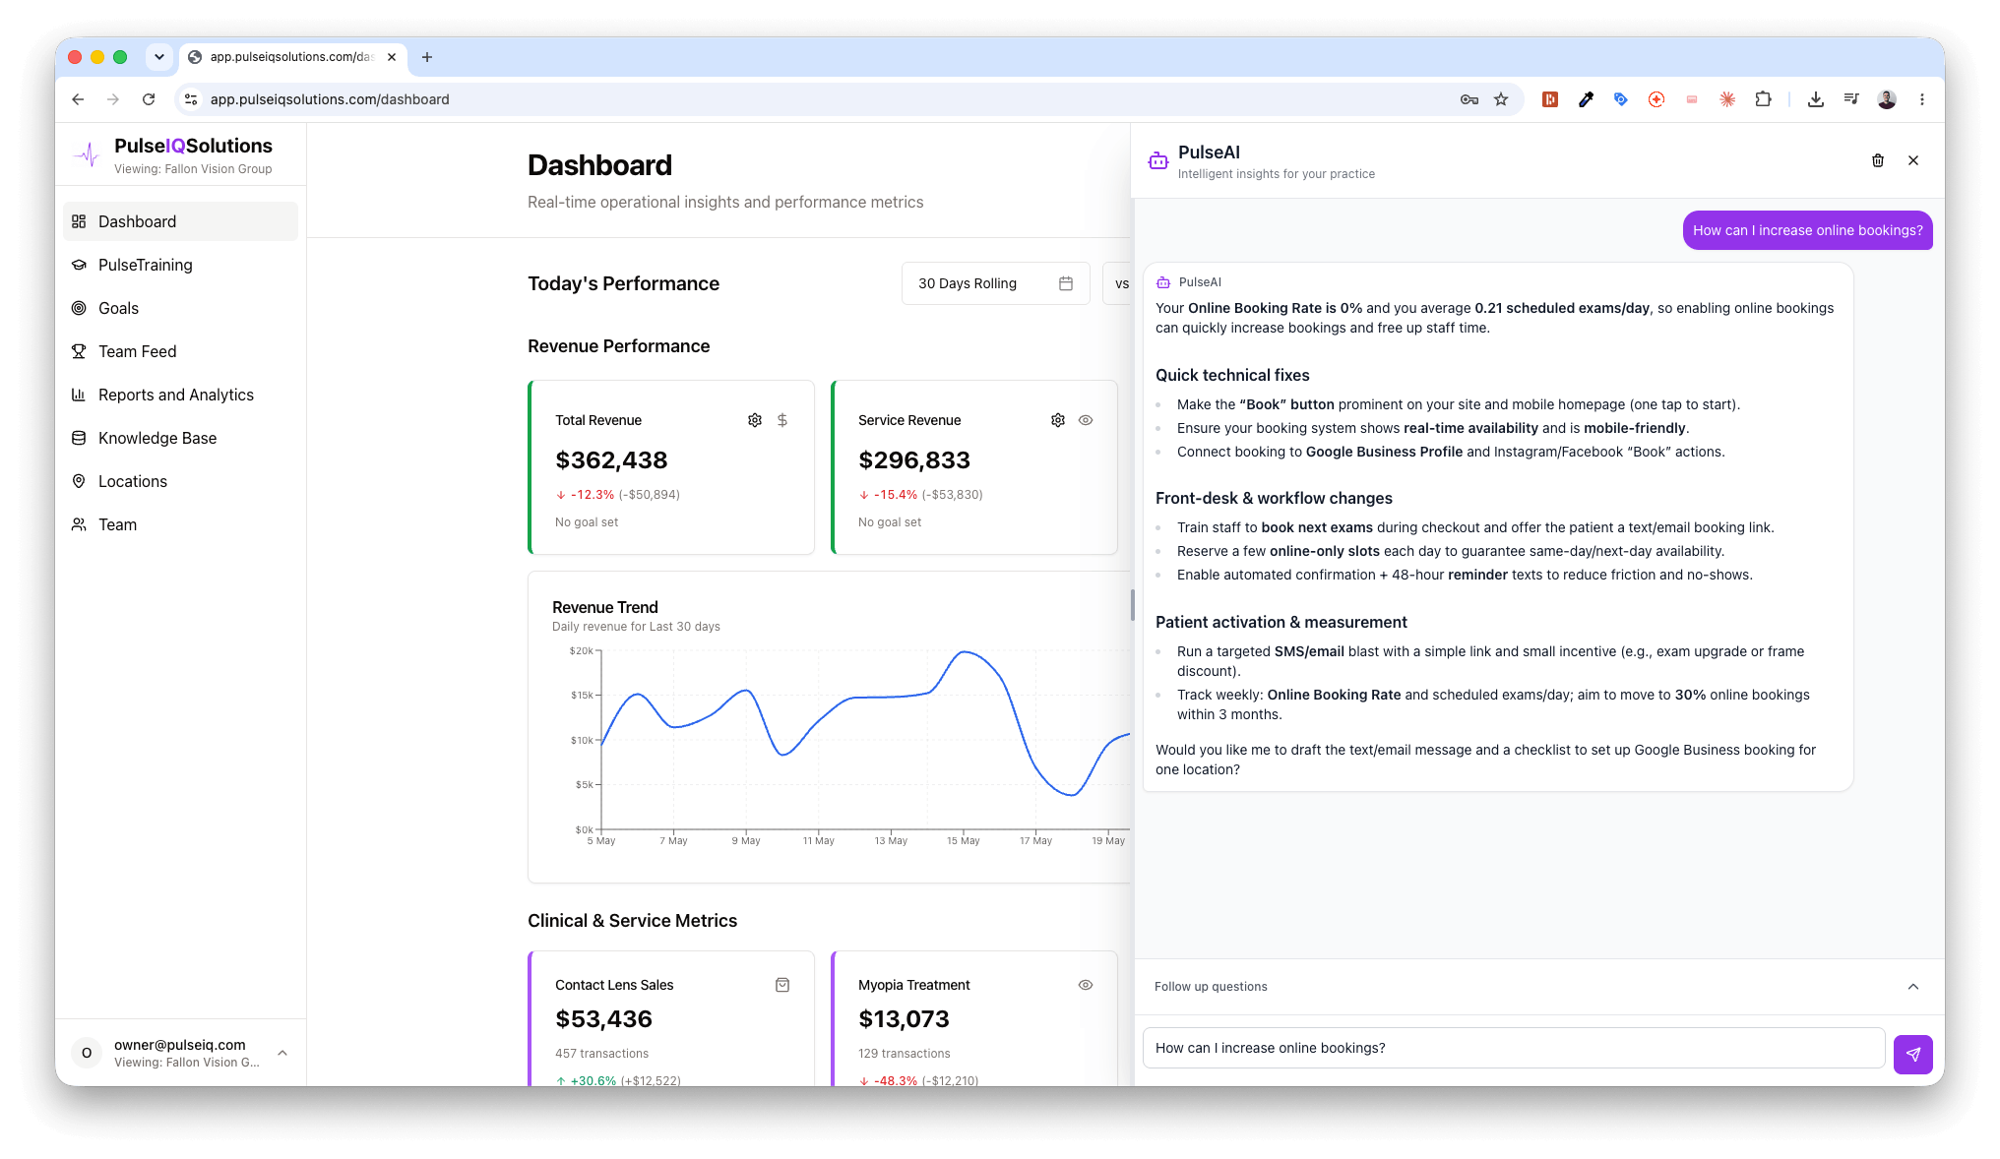
Task: Click the PulseAI robot header icon
Action: click(1158, 160)
